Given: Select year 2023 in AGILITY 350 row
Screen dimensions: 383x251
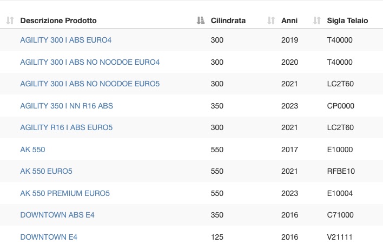Looking at the screenshot, I should 289,106.
